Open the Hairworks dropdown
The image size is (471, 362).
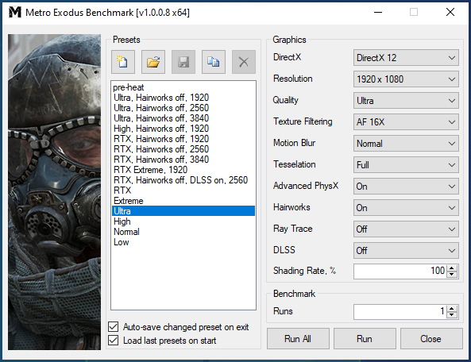click(406, 208)
